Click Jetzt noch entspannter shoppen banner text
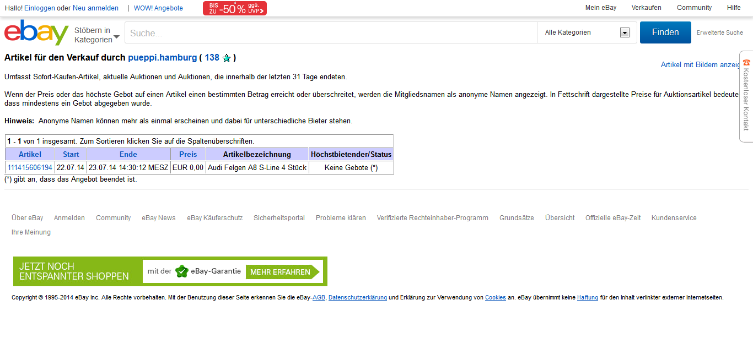 (x=74, y=271)
